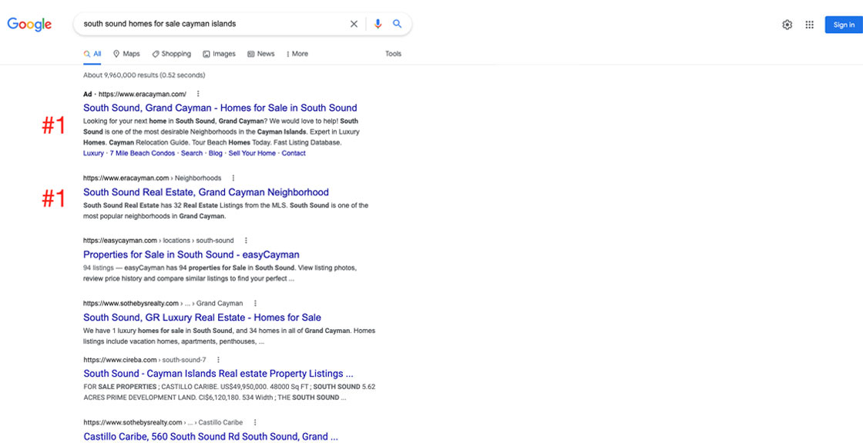
Task: Open options menu beside easycayman.com result
Action: (246, 241)
